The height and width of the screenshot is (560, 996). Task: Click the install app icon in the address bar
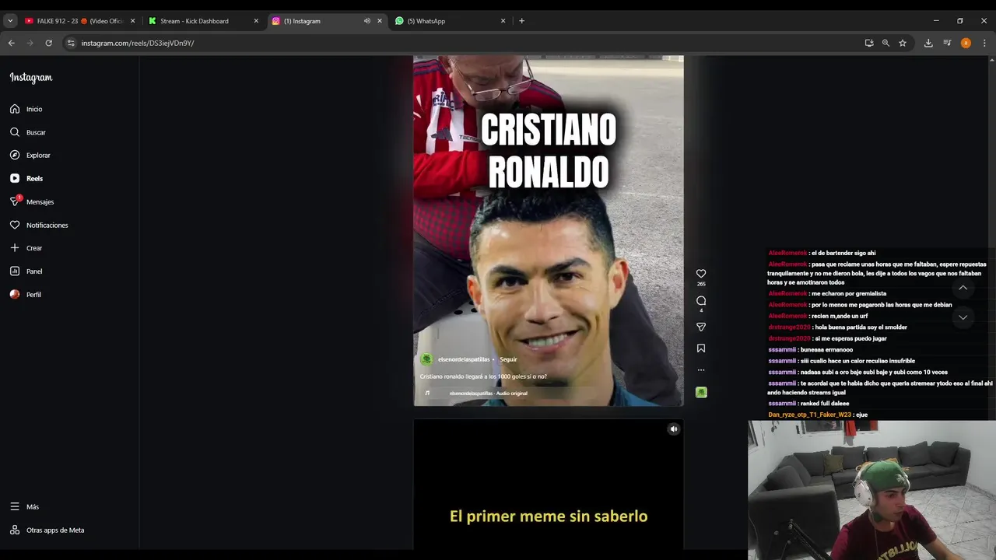click(869, 43)
